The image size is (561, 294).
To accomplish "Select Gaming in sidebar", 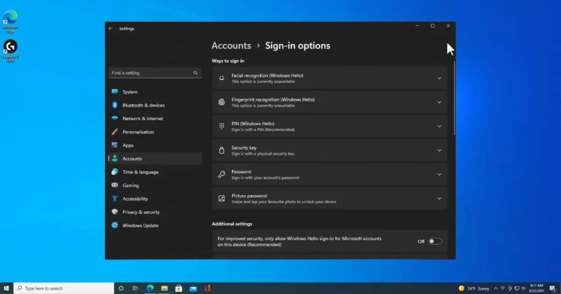I will tap(155, 185).
